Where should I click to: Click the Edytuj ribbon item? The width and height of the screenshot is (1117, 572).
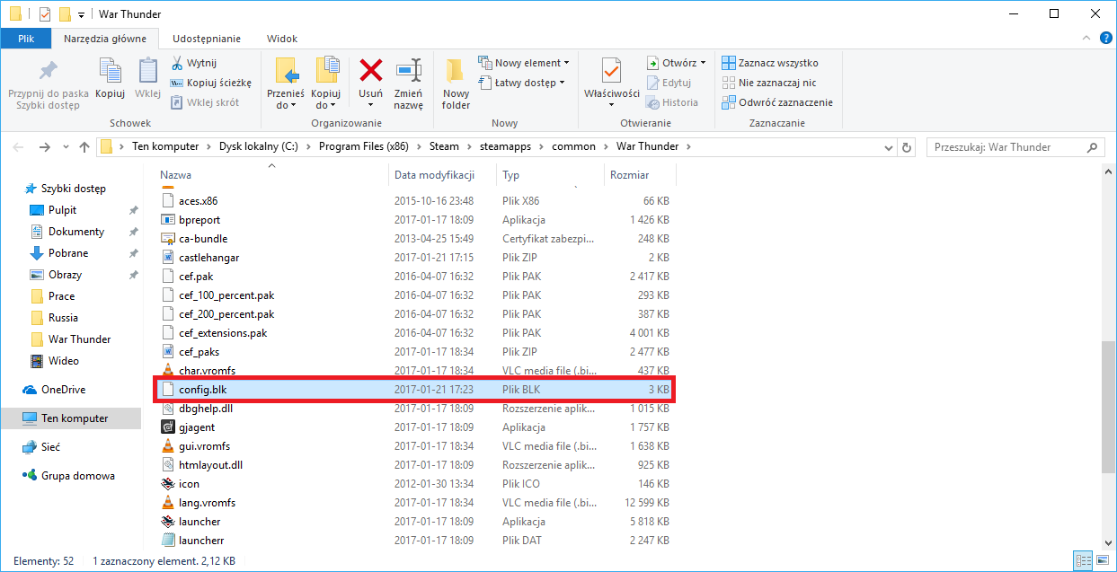click(x=669, y=83)
